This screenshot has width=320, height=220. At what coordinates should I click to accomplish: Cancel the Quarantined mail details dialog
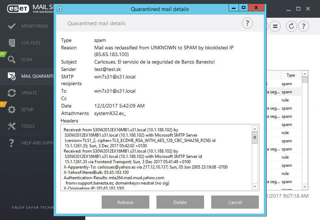click(235, 202)
